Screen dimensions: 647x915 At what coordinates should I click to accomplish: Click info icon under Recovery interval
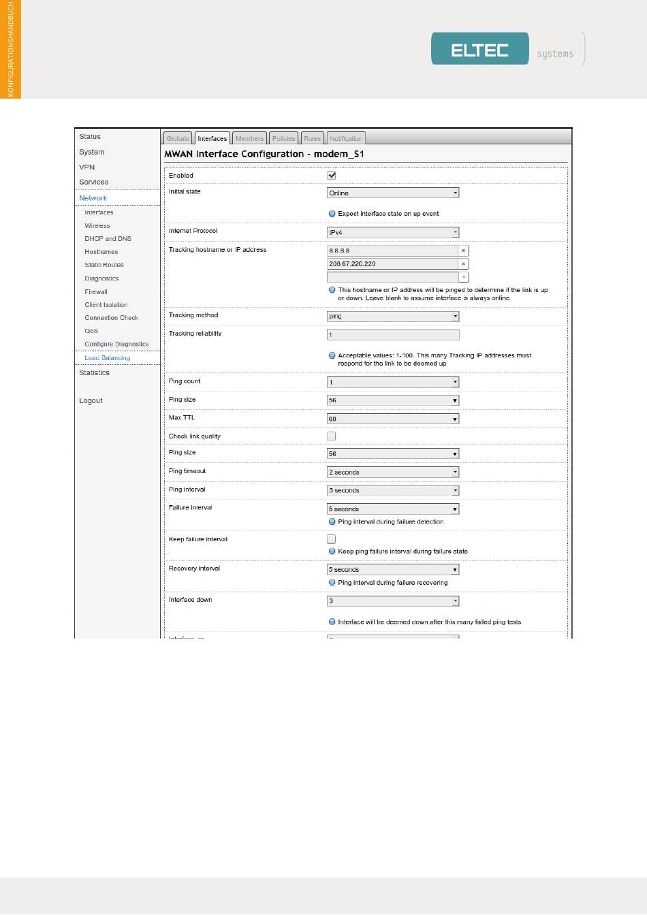332,583
